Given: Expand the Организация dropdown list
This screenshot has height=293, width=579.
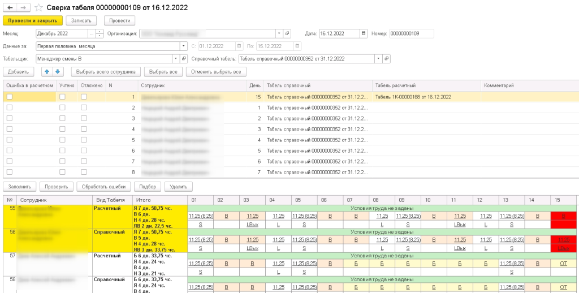Looking at the screenshot, I should [x=279, y=33].
